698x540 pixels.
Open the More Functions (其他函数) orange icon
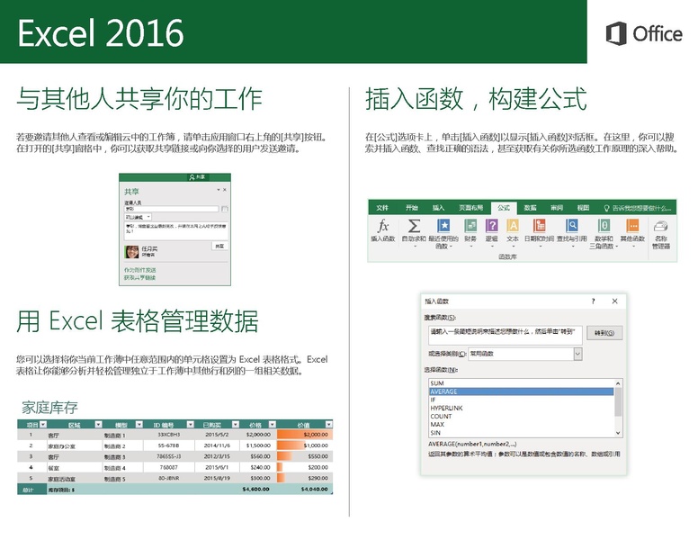click(632, 226)
